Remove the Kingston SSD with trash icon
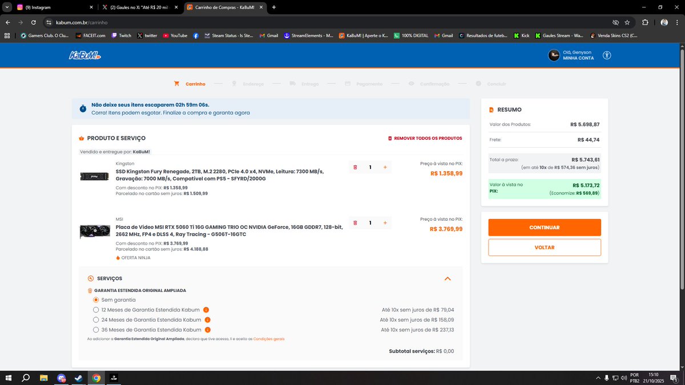Image resolution: width=685 pixels, height=385 pixels. click(x=355, y=167)
